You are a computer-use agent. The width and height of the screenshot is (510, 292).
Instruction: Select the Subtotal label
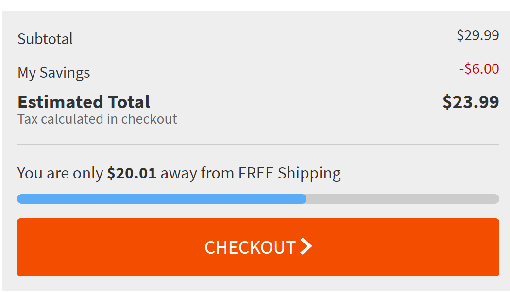45,39
